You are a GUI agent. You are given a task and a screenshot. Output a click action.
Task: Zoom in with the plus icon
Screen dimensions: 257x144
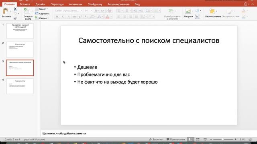pos(235,139)
